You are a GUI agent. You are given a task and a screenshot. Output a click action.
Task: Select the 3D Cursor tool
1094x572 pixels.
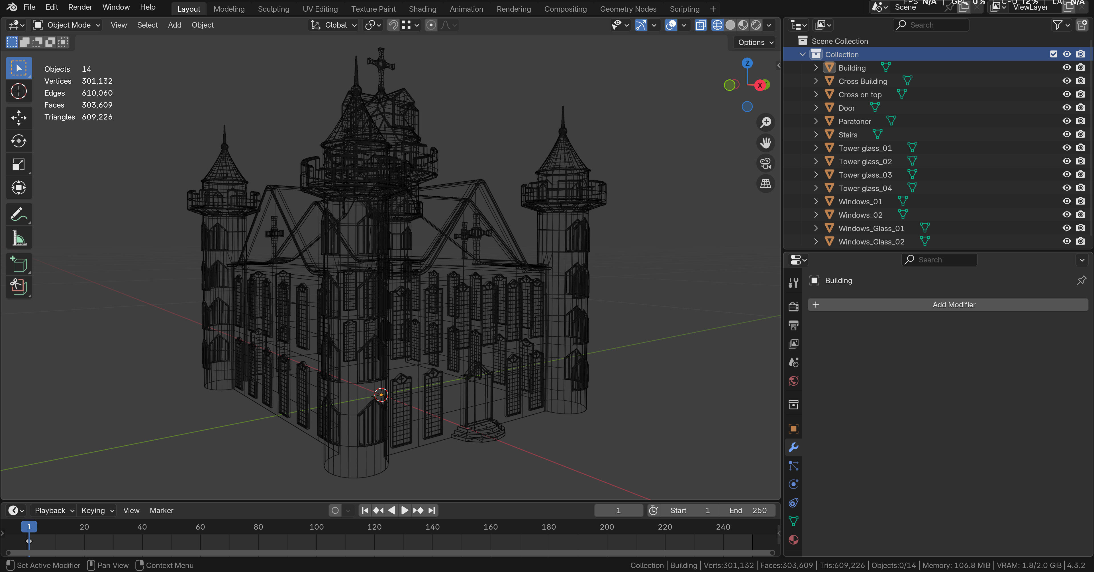(19, 91)
